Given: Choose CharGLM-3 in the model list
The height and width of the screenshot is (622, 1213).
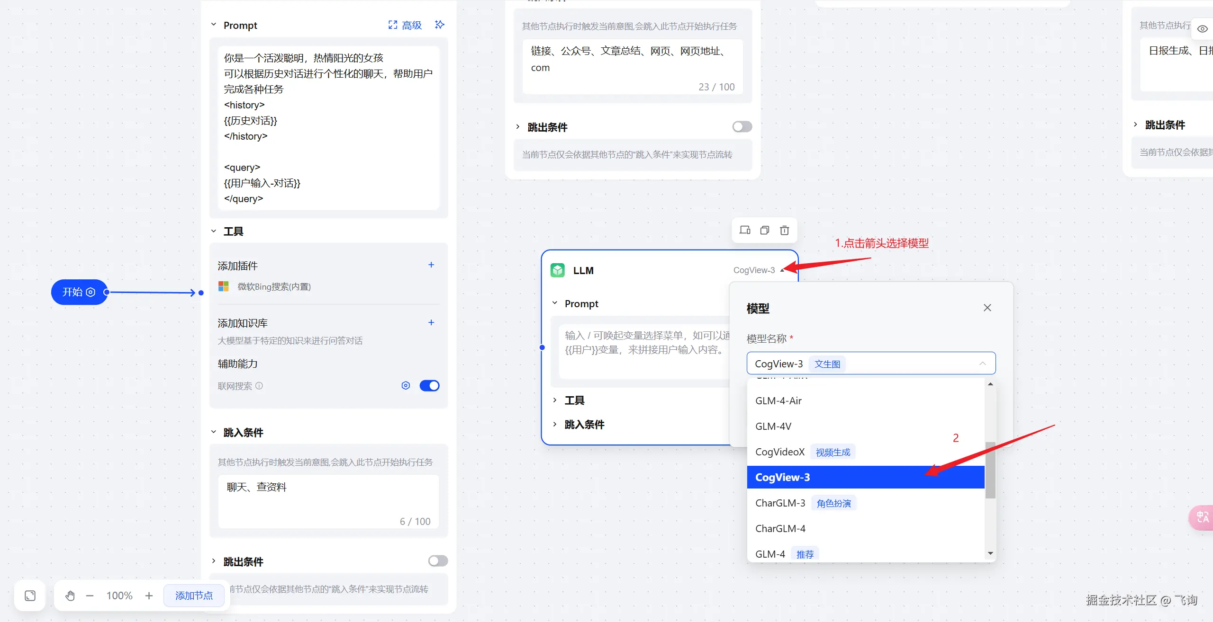Looking at the screenshot, I should [x=780, y=503].
